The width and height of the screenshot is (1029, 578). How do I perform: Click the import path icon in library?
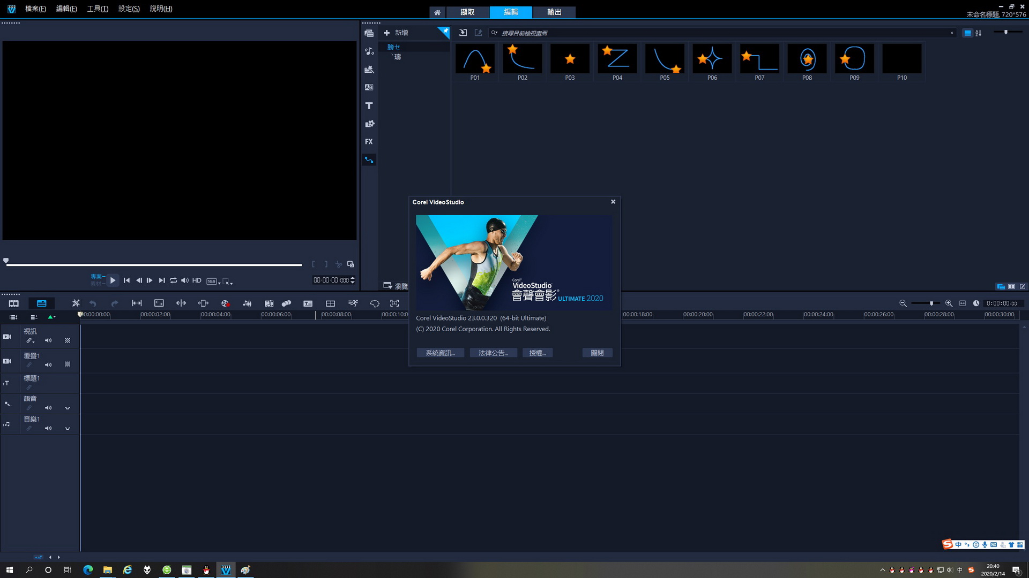point(463,33)
